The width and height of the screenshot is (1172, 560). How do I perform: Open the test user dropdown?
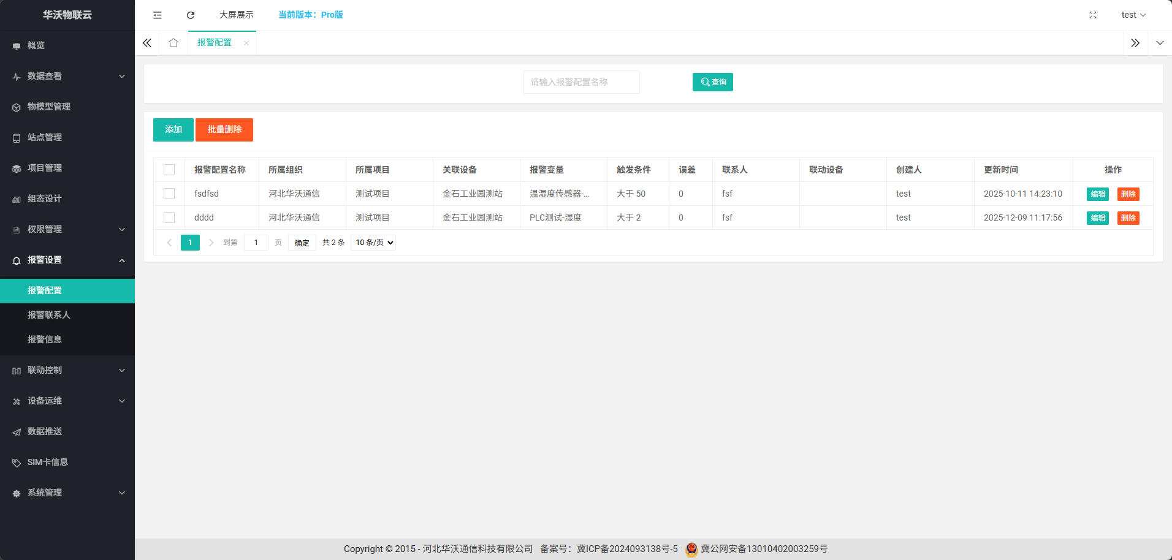(x=1133, y=15)
